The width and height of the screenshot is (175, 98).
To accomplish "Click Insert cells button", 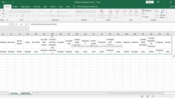I will [x=125, y=14].
